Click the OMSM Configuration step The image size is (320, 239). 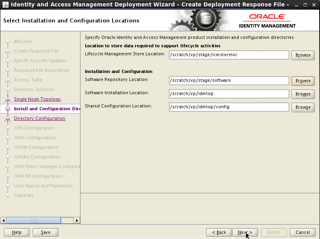click(36, 147)
